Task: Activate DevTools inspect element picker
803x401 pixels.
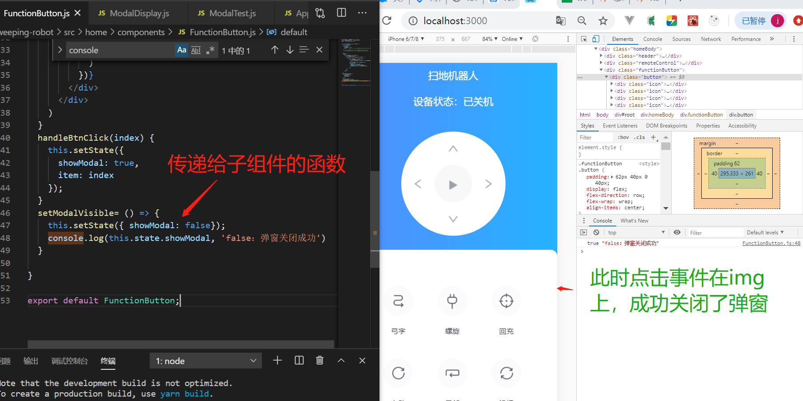Action: pyautogui.click(x=584, y=39)
